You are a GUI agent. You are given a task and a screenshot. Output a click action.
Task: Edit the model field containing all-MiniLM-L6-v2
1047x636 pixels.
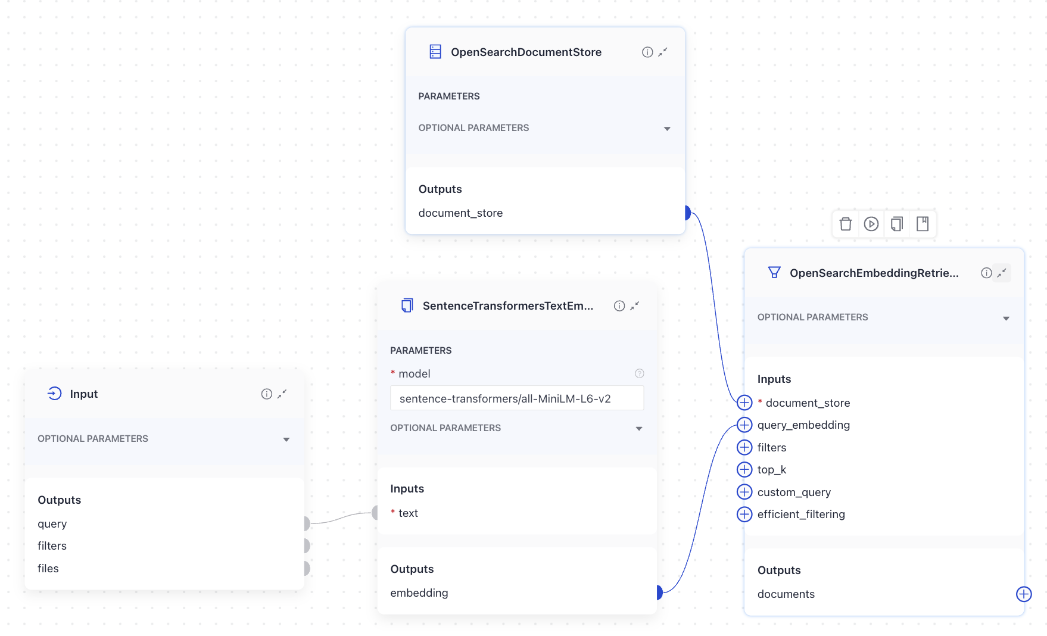click(517, 398)
